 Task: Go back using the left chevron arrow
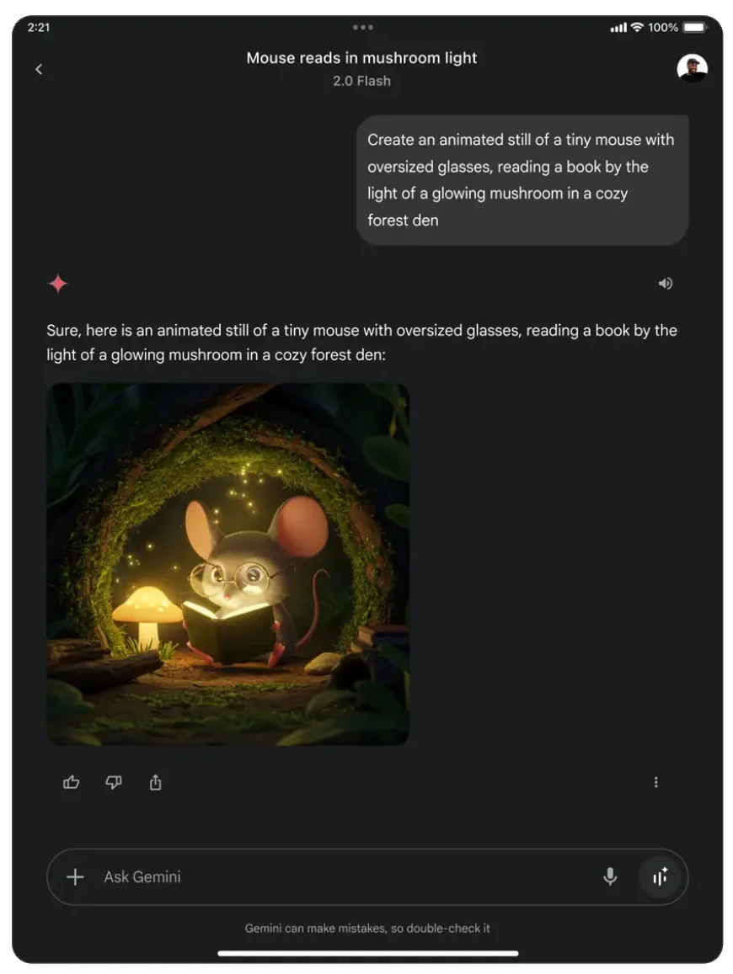click(x=39, y=69)
